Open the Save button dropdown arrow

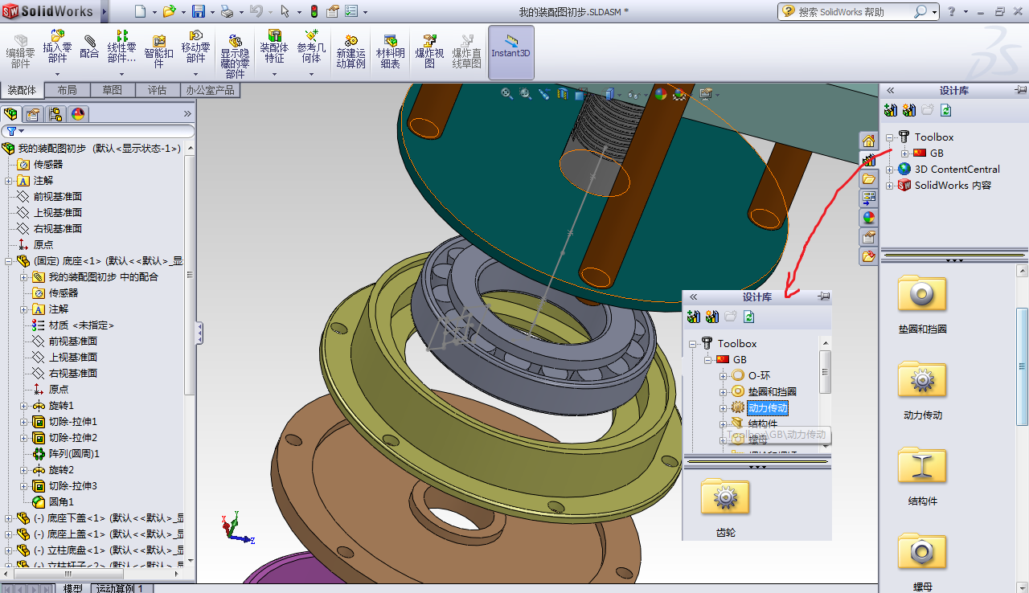212,12
